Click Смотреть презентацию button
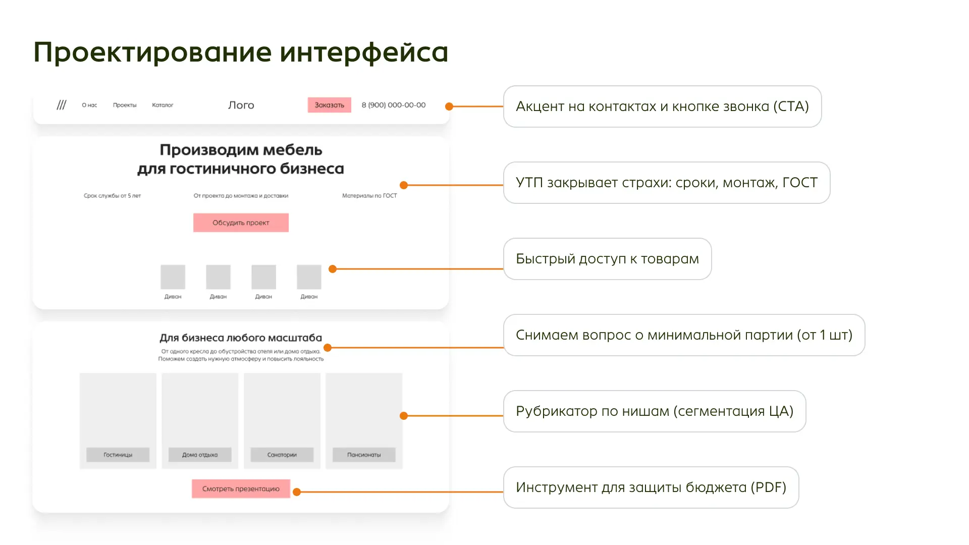 click(241, 488)
